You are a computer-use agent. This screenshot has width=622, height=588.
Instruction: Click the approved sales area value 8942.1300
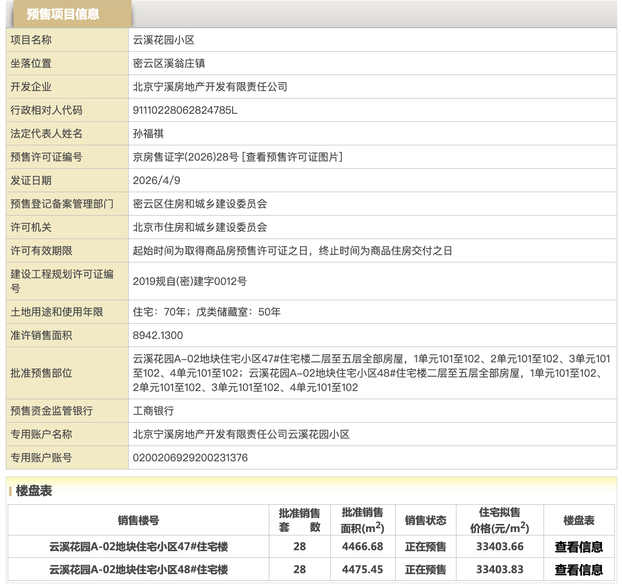coord(158,336)
